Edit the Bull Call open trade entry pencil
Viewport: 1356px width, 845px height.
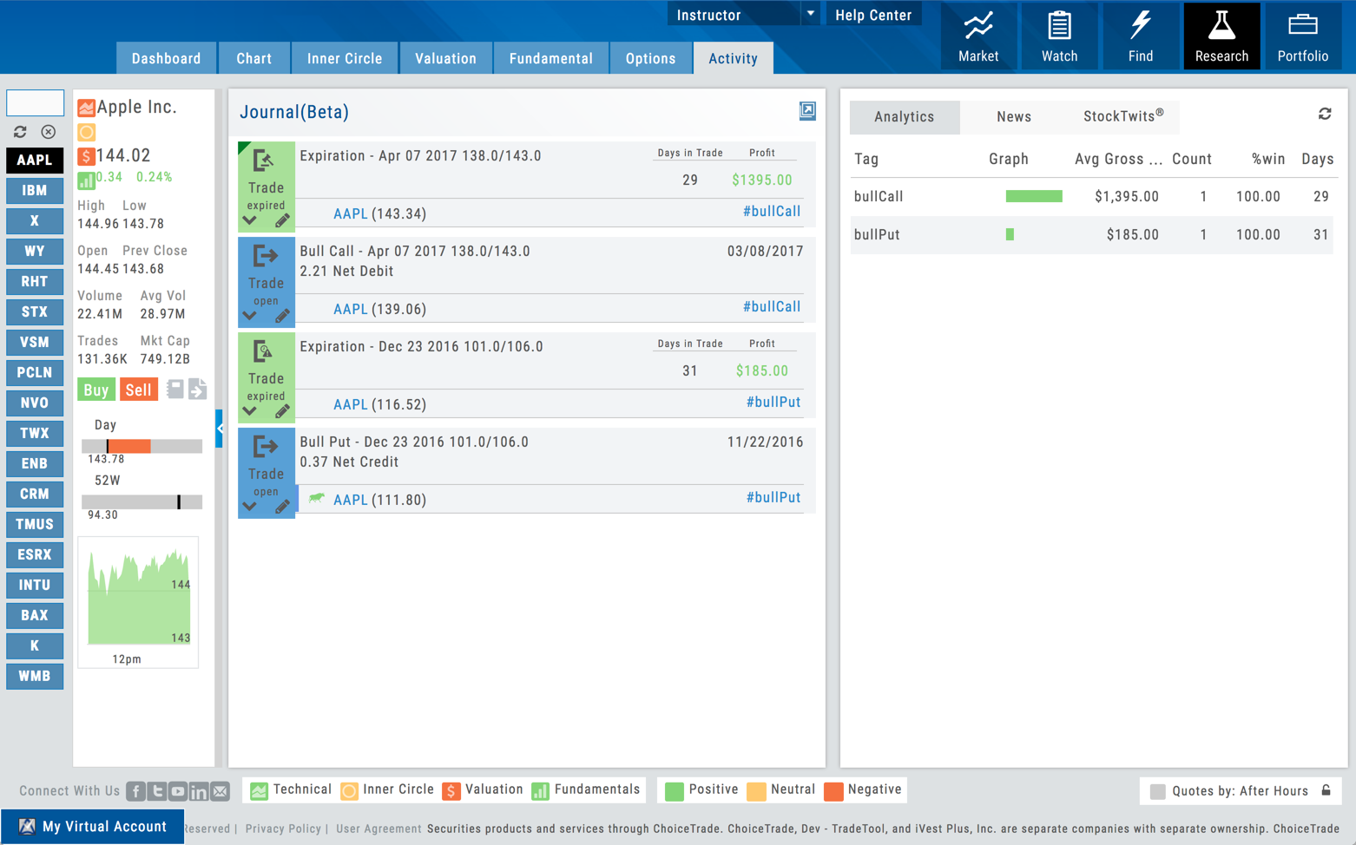282,316
